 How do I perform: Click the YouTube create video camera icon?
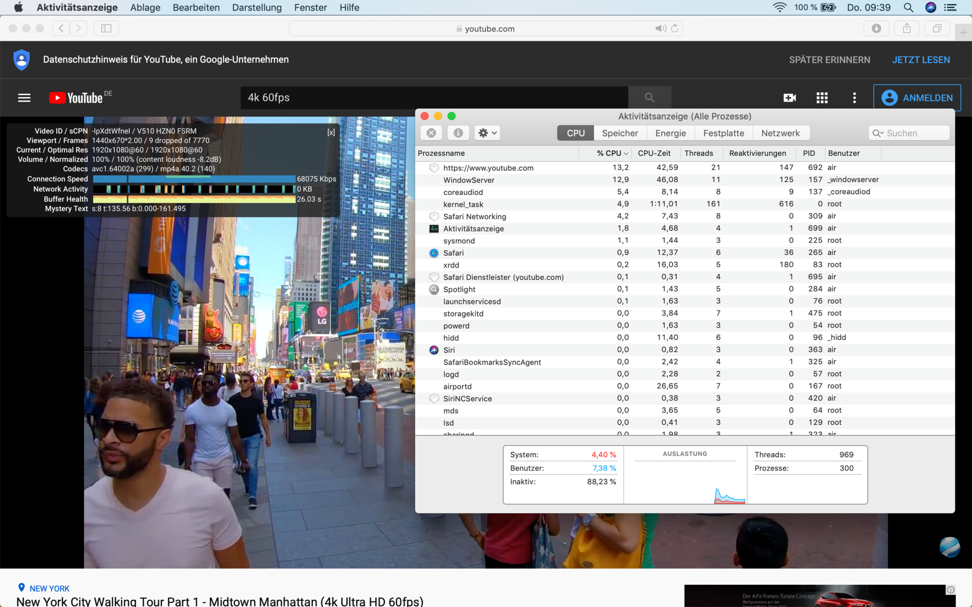[x=789, y=98]
